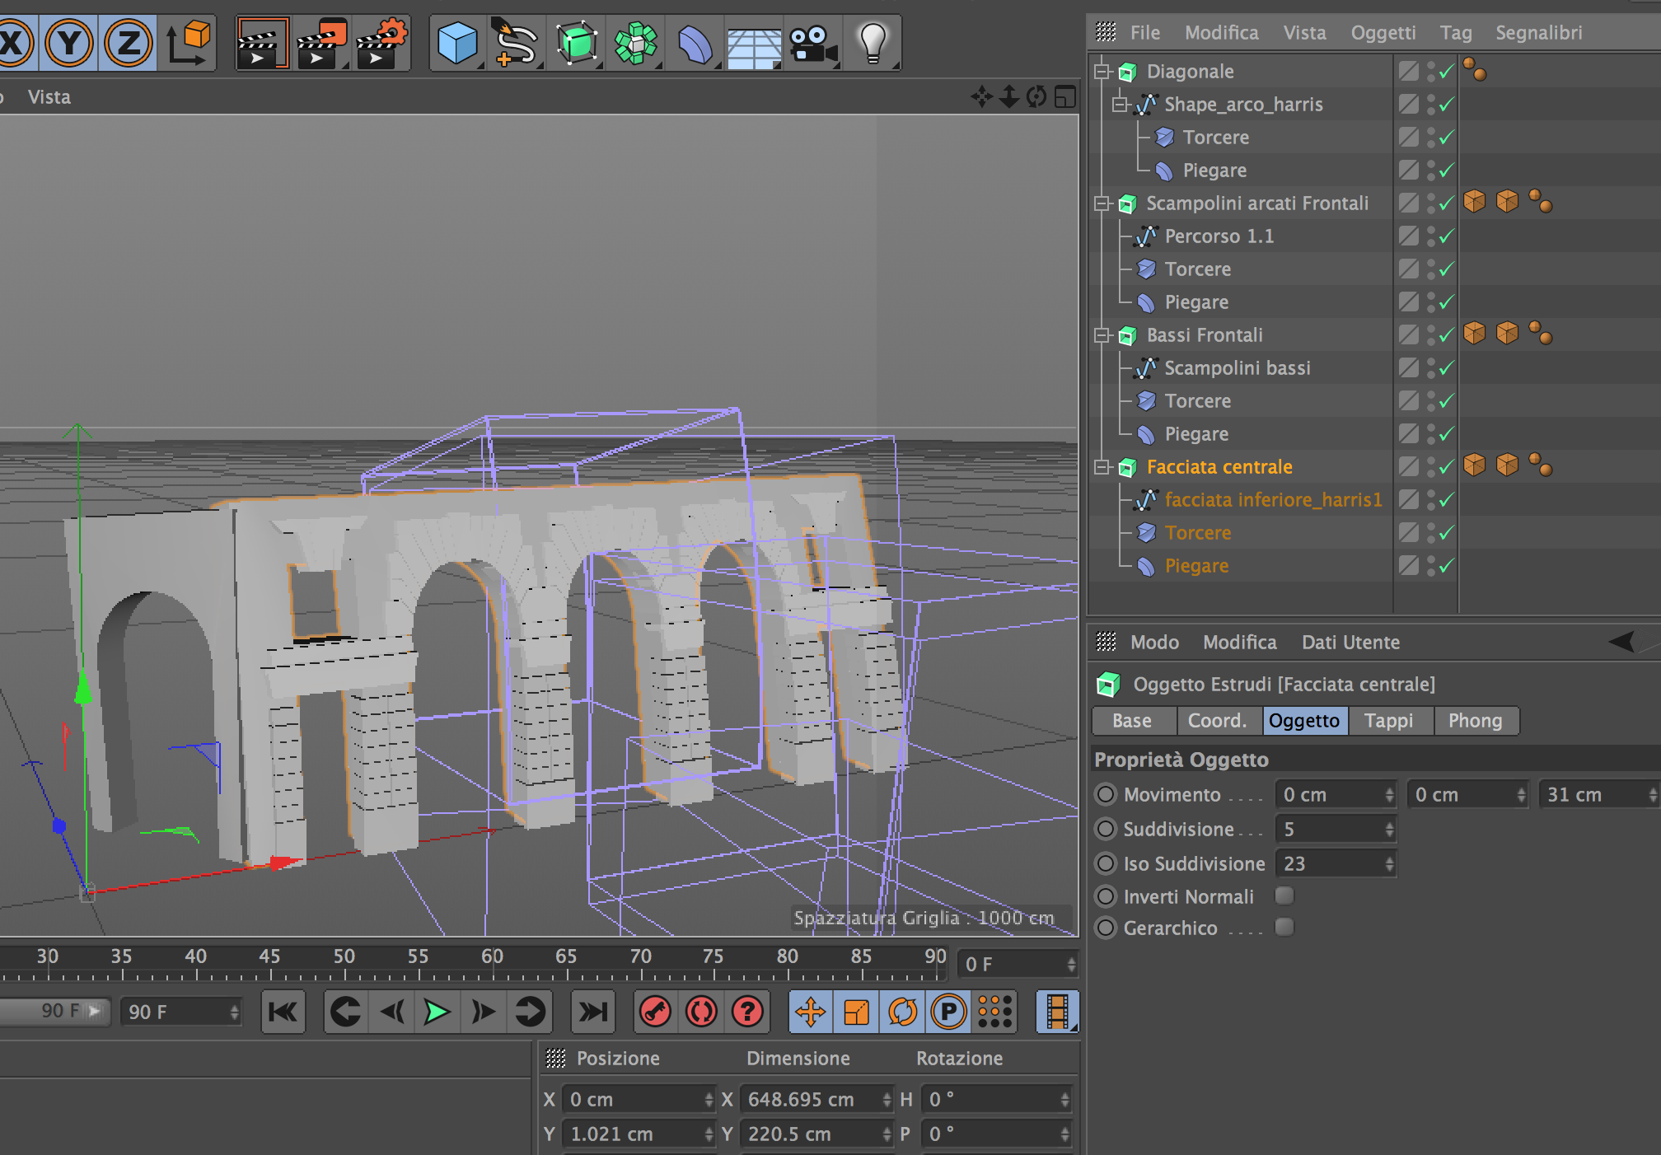Click the spline pen tool icon
Screen dimensions: 1661x1155
[515, 43]
